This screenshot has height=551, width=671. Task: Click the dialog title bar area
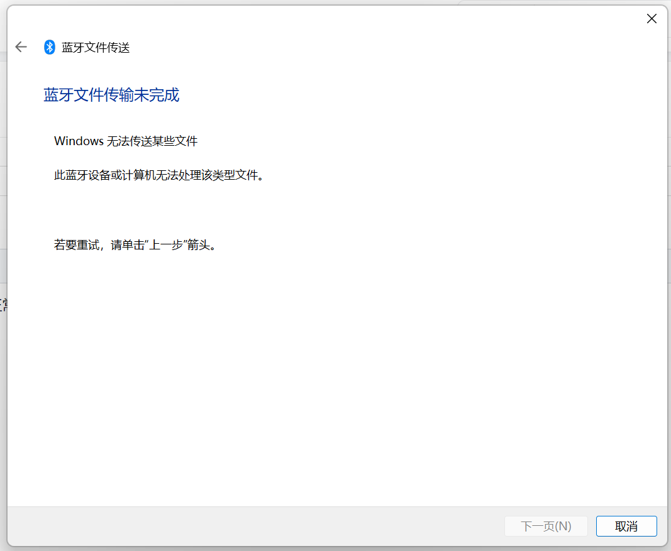pos(314,18)
